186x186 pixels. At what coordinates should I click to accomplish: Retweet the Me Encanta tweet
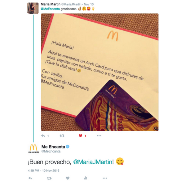49,178
